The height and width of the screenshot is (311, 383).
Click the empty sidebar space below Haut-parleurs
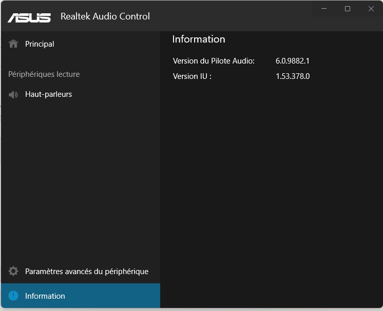point(80,179)
